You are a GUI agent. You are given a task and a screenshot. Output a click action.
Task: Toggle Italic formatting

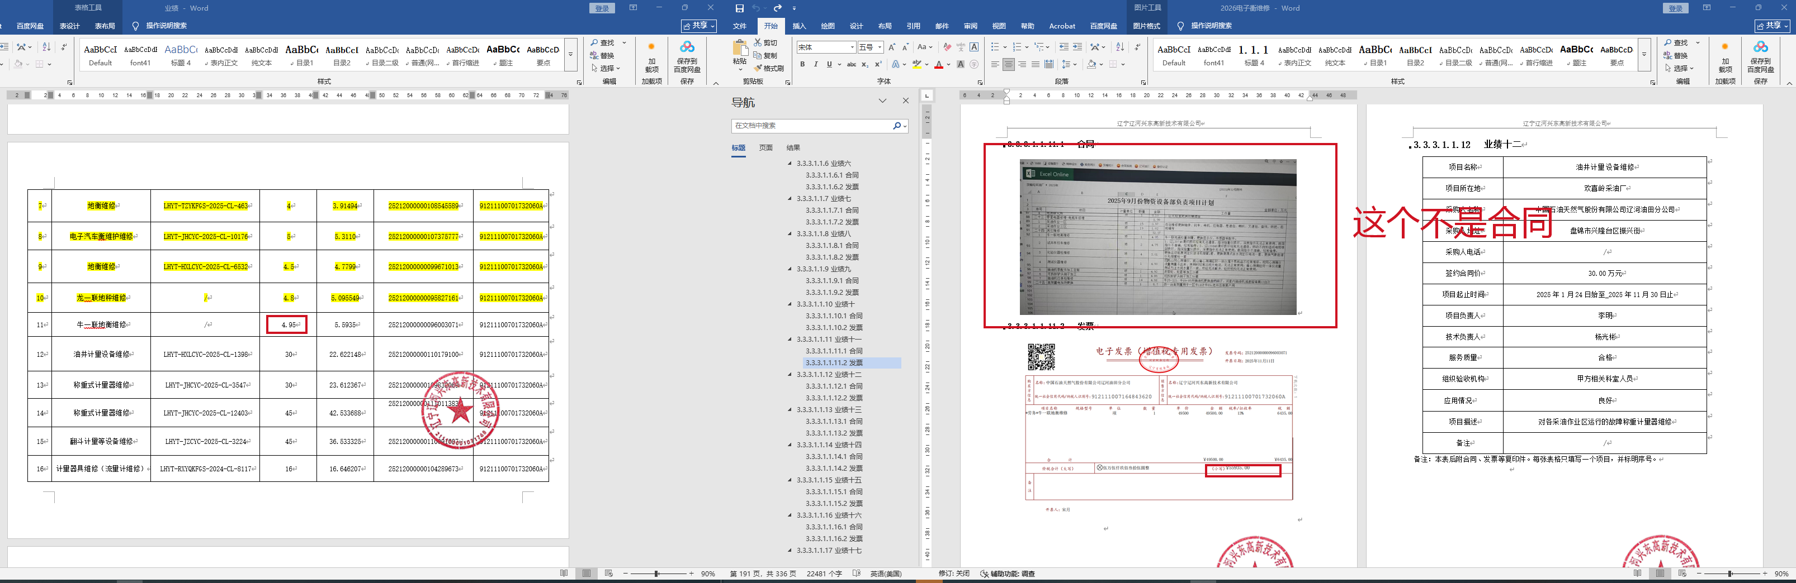point(816,65)
